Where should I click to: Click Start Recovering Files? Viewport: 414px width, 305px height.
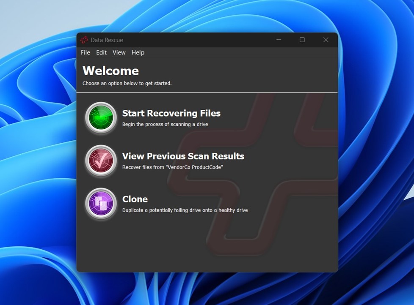(171, 113)
